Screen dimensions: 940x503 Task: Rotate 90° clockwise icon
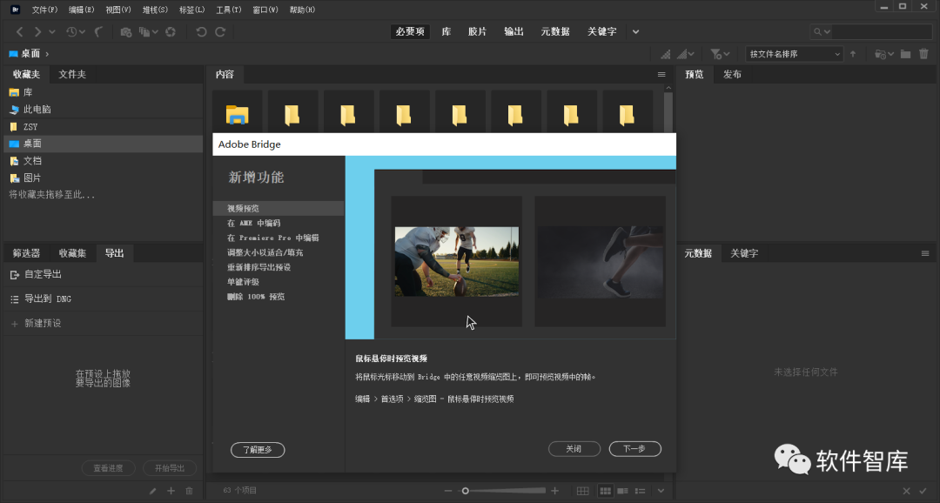(220, 32)
